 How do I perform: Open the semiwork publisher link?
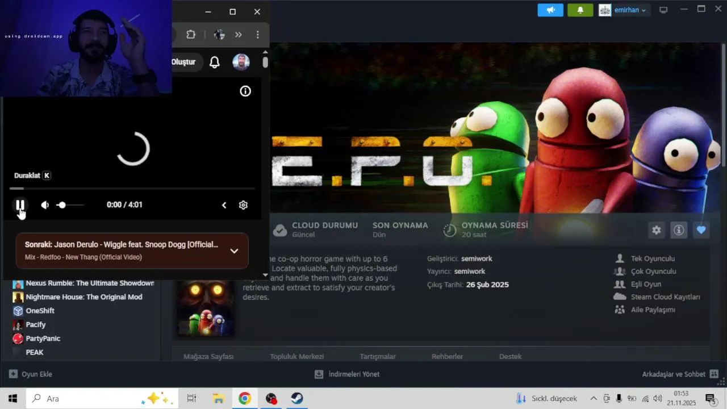(470, 272)
